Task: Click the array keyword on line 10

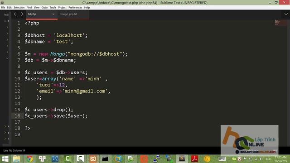Action: (49, 79)
